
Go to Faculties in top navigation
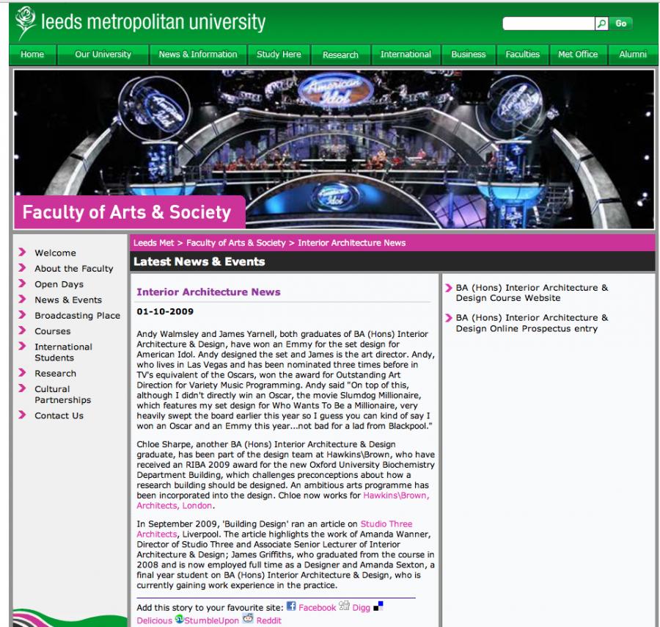click(x=522, y=54)
